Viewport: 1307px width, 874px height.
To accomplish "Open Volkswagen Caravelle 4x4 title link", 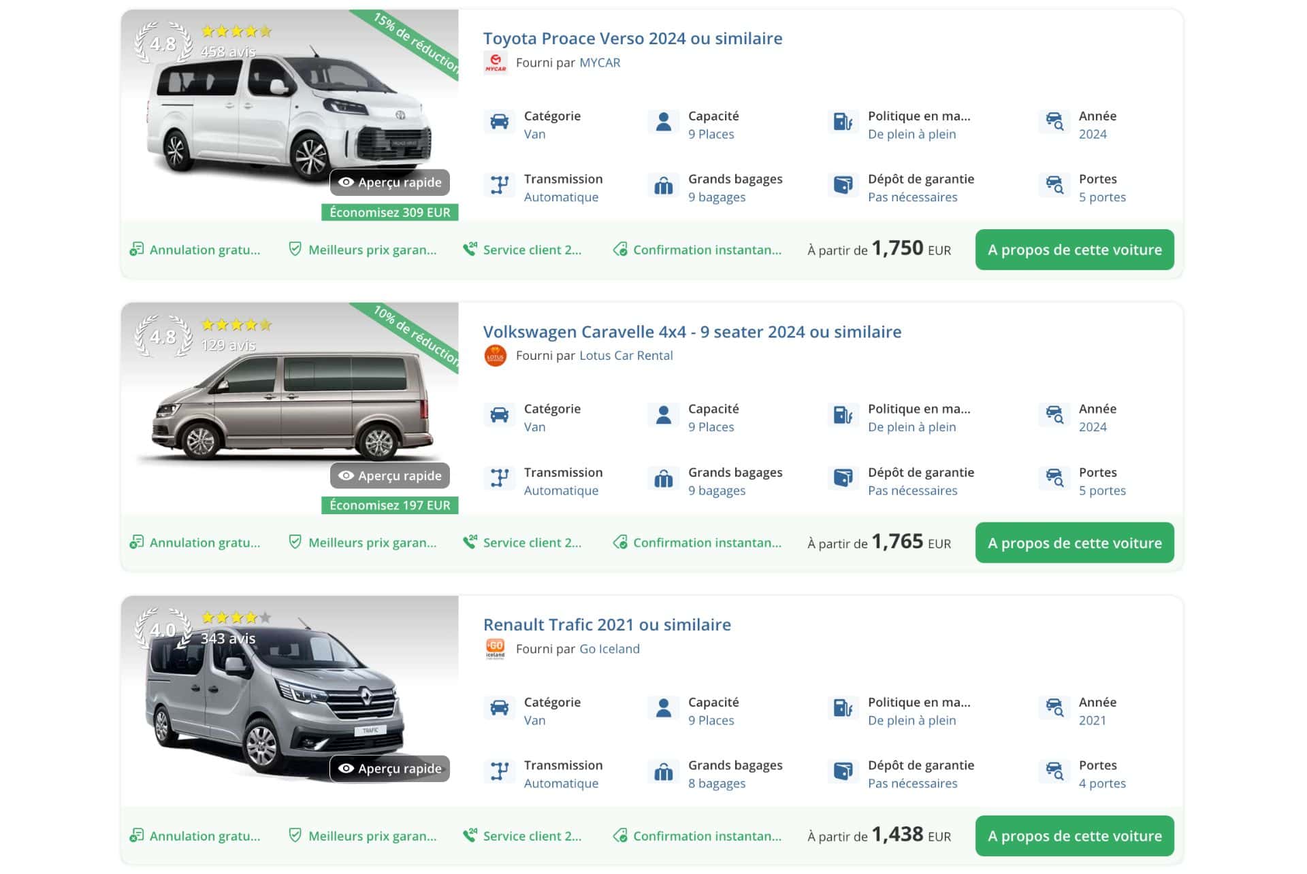I will pos(692,332).
